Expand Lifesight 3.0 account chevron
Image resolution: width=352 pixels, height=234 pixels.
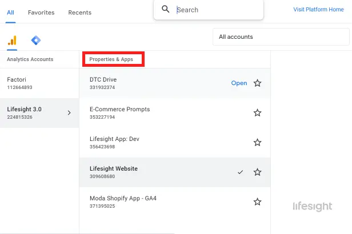click(69, 113)
